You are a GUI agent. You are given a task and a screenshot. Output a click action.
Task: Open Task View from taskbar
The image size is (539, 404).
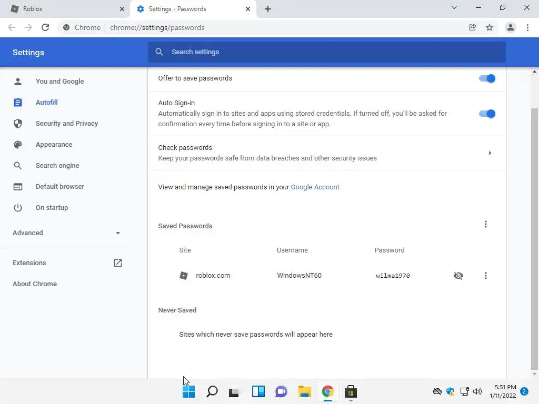coord(235,391)
